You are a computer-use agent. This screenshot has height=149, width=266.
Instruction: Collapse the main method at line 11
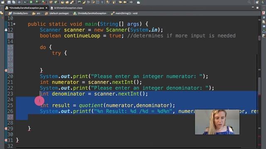click(14, 24)
